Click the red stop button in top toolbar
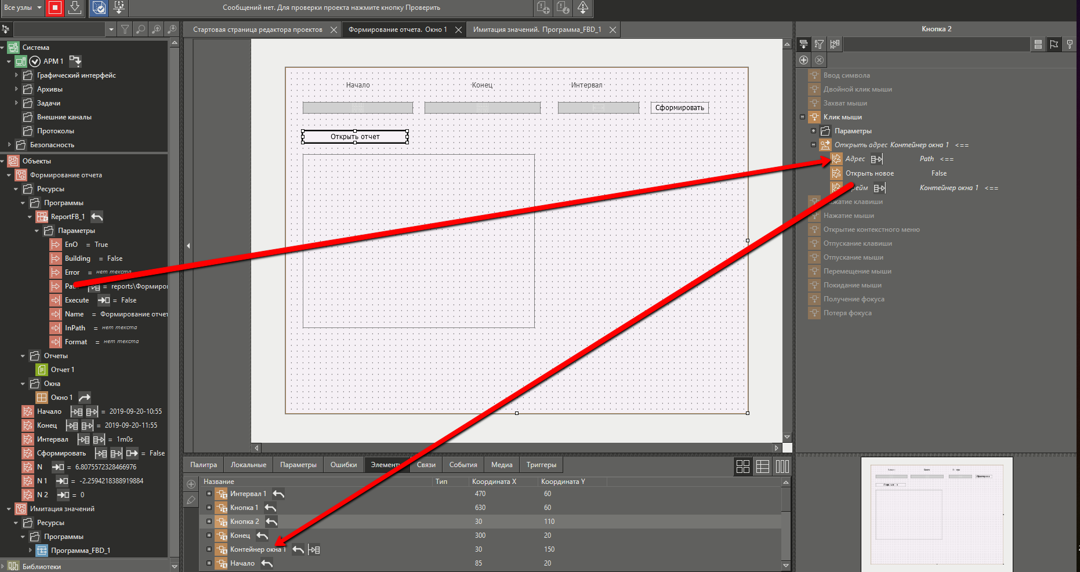1080x572 pixels. (55, 8)
